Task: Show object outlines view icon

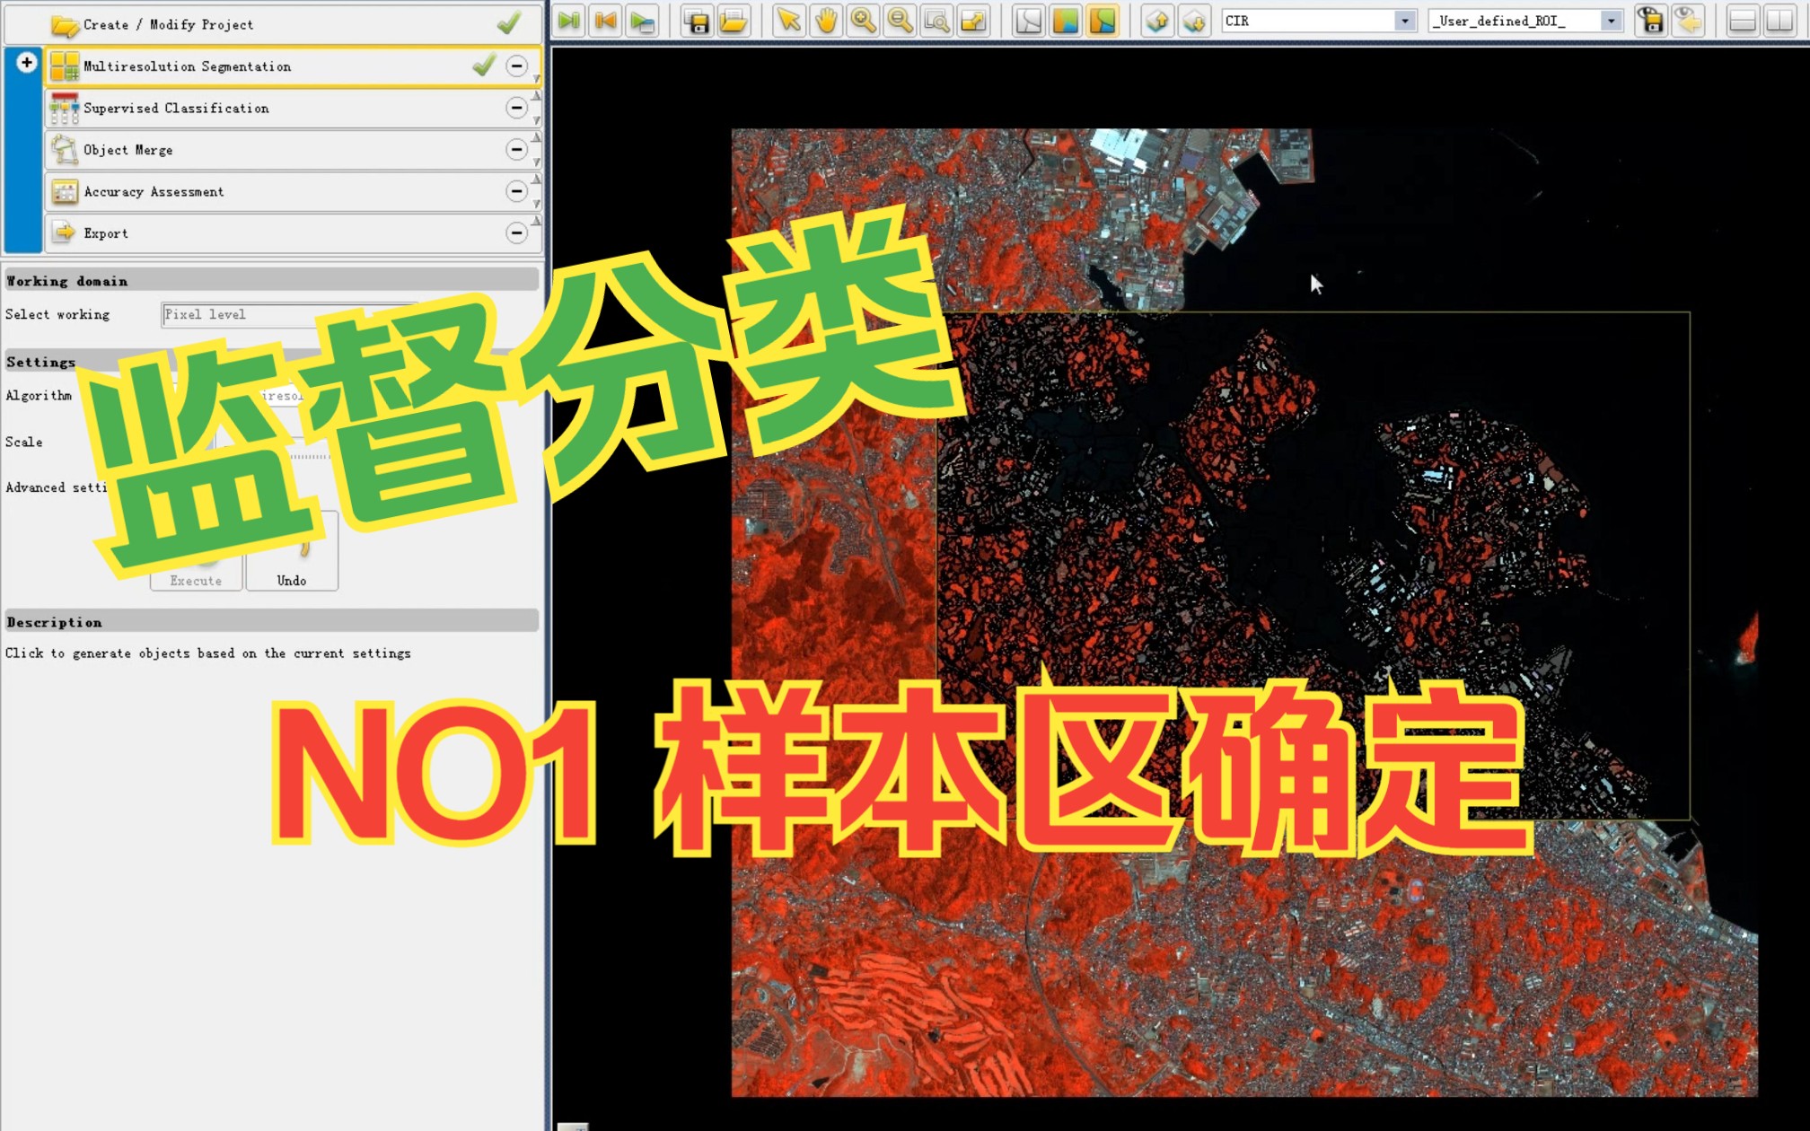Action: pyautogui.click(x=1028, y=21)
